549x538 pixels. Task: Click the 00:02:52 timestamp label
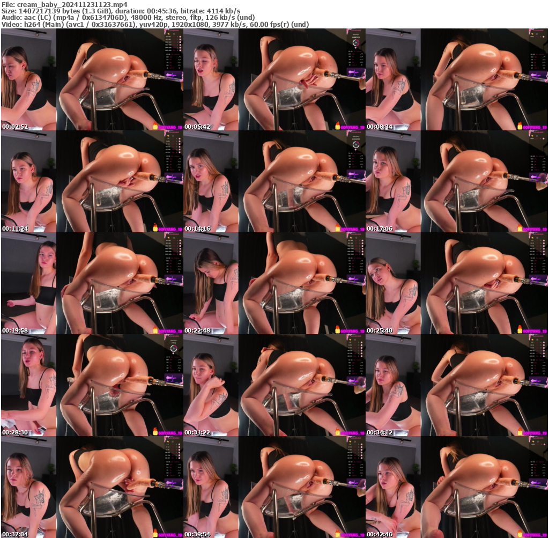(14, 127)
